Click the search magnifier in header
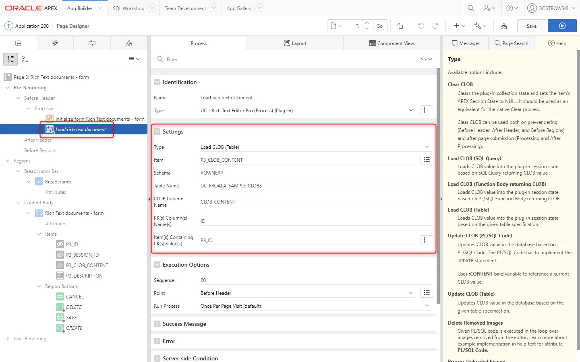Viewport: 580px width, 362px height. tap(470, 8)
